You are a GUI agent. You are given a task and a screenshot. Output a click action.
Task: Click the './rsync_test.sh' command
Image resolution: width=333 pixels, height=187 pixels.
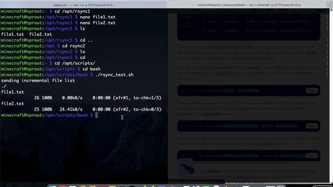(x=114, y=75)
